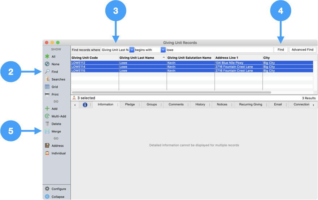Screen dimensions: 318x200
Task: Add a new record with plus icon
Action: tap(47, 109)
